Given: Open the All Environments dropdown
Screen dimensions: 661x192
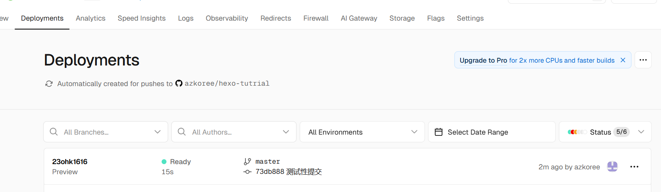Looking at the screenshot, I should pyautogui.click(x=362, y=132).
